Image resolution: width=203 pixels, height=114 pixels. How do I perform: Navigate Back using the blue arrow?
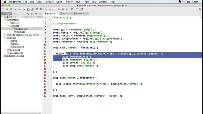point(46,9)
